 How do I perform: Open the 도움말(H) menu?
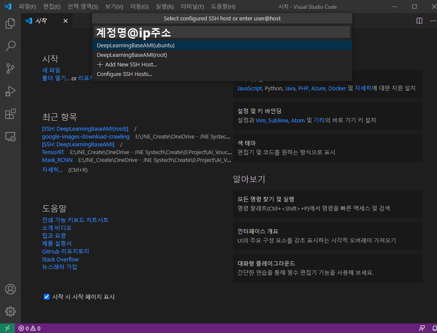223,7
